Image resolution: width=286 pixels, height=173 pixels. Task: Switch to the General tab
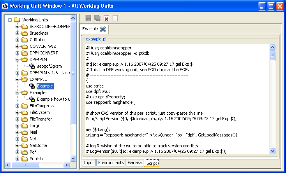pos(135,163)
